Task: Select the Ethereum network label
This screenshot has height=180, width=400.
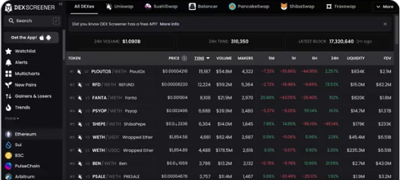Action: pos(25,134)
